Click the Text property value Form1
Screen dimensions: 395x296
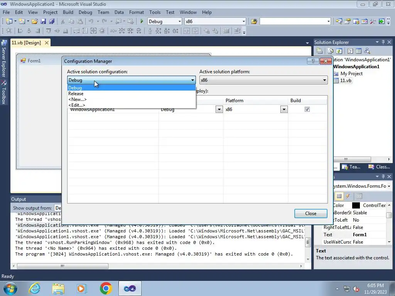point(360,235)
